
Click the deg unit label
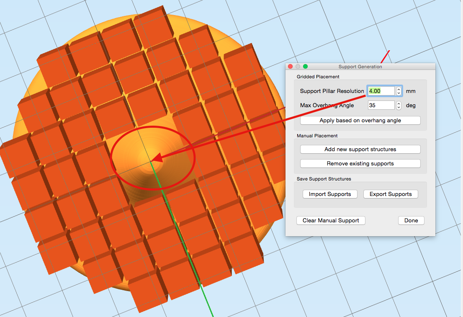pyautogui.click(x=411, y=106)
